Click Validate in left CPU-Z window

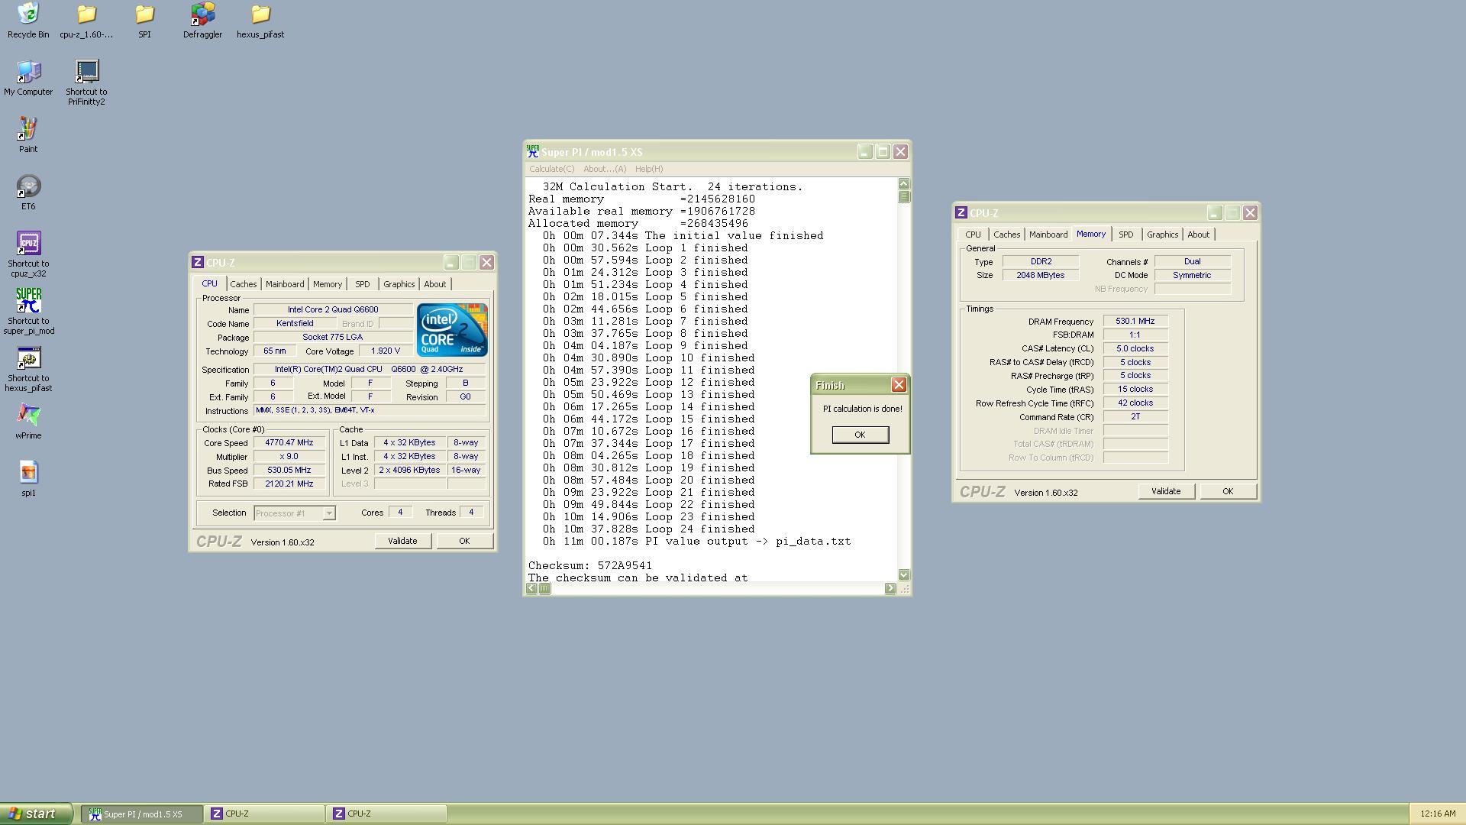402,541
